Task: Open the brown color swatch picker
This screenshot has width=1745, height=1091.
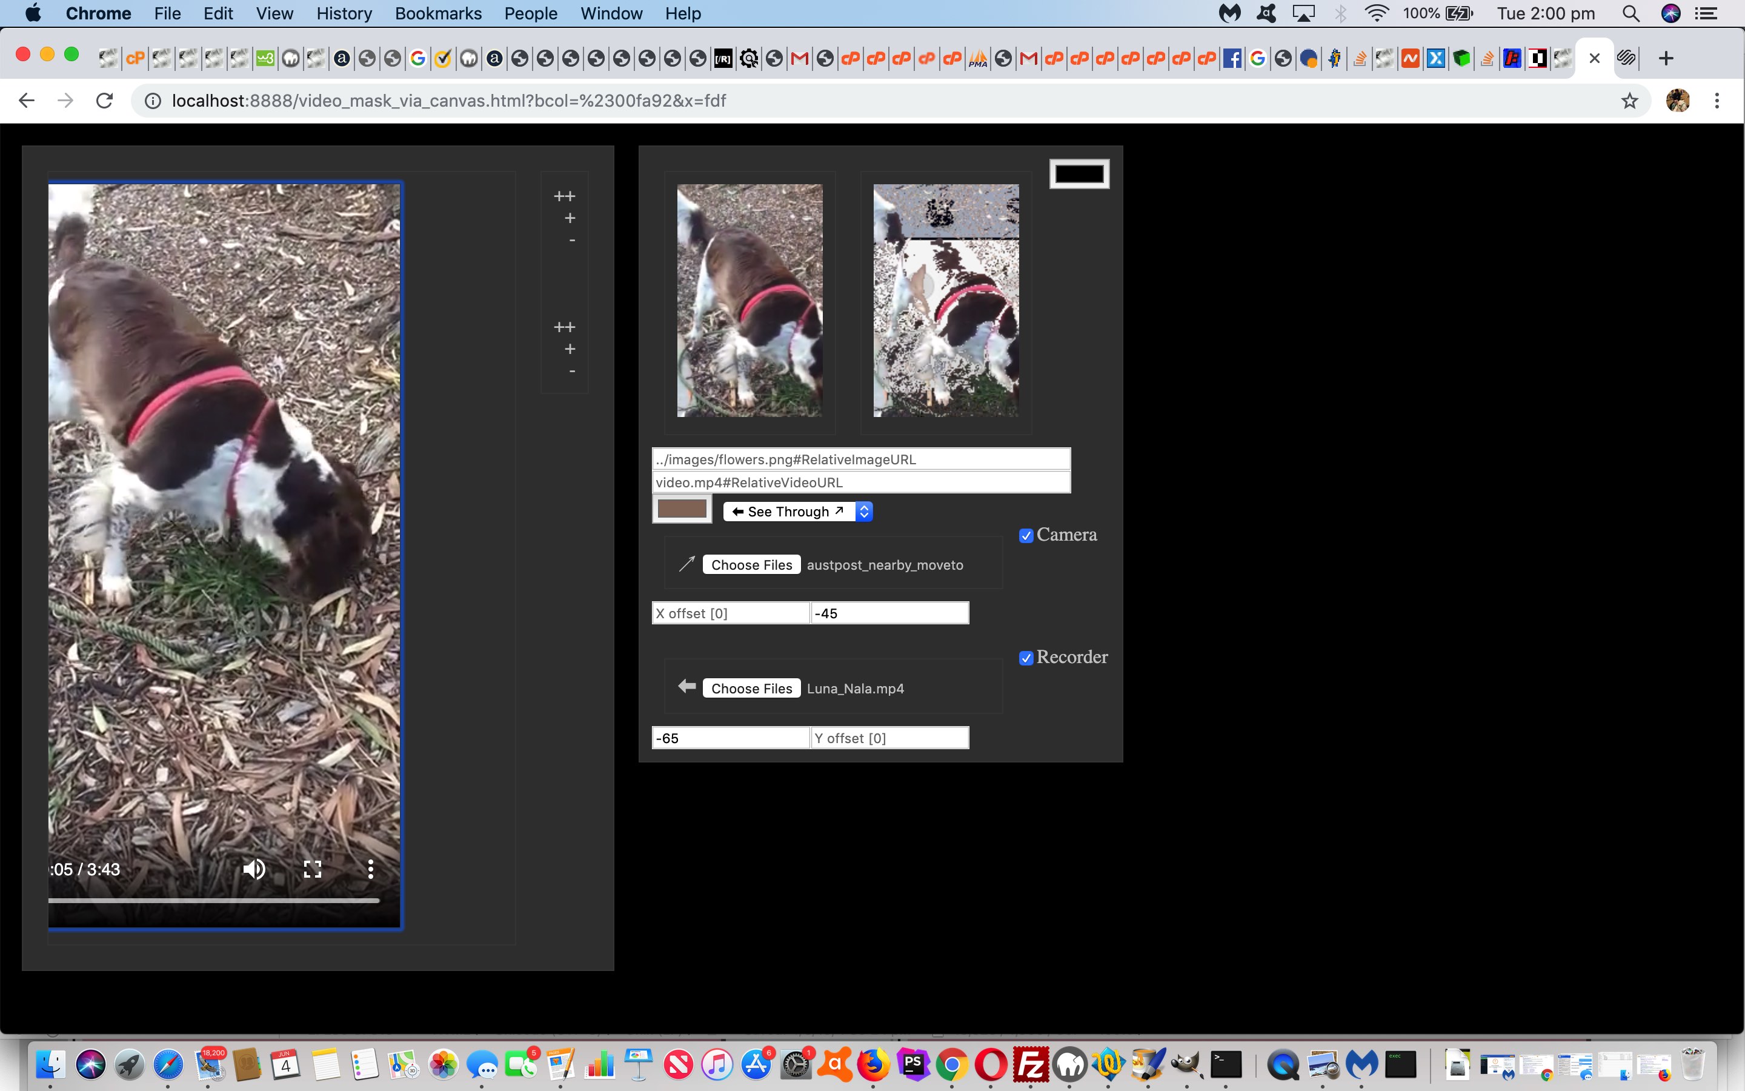Action: [x=682, y=509]
